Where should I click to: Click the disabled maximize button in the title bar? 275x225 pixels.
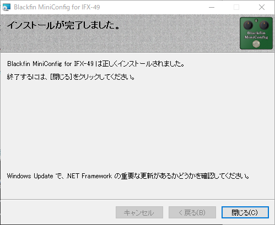pyautogui.click(x=236, y=7)
